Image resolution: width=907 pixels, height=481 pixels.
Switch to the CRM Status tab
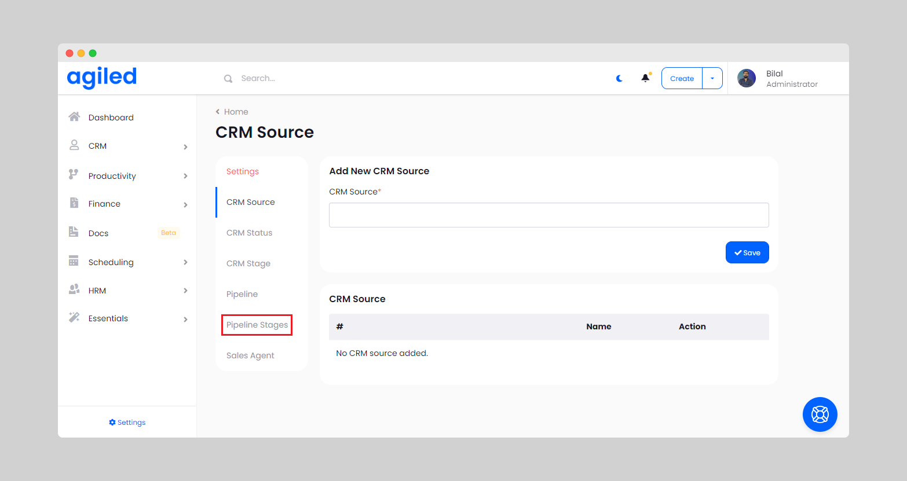(x=249, y=233)
